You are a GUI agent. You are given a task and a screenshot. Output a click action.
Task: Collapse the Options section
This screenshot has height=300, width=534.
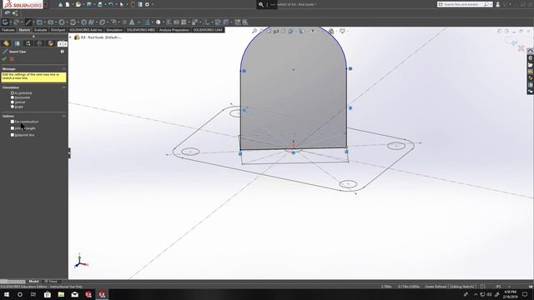click(64, 116)
